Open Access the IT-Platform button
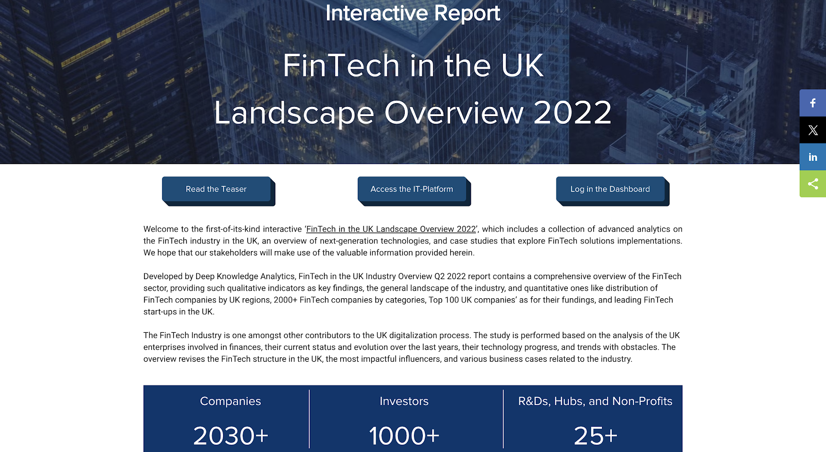This screenshot has width=826, height=452. pos(412,189)
